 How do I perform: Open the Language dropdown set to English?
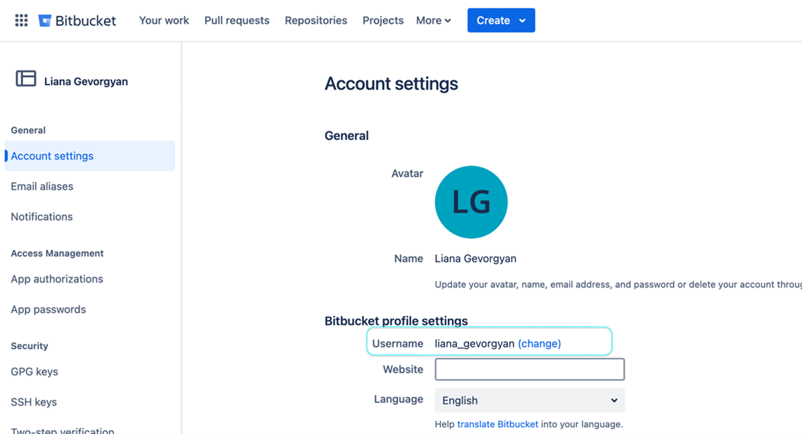(x=529, y=401)
